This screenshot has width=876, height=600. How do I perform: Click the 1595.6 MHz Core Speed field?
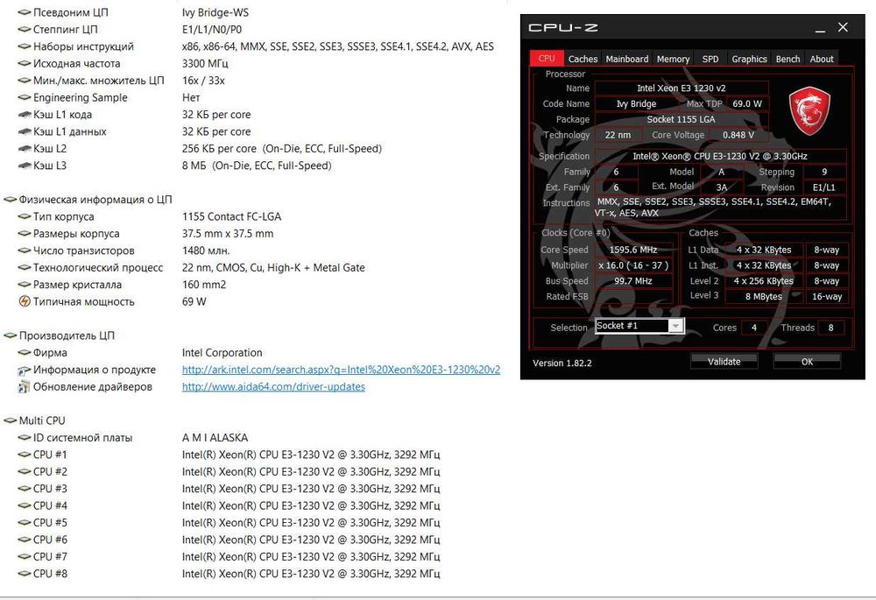[x=633, y=250]
